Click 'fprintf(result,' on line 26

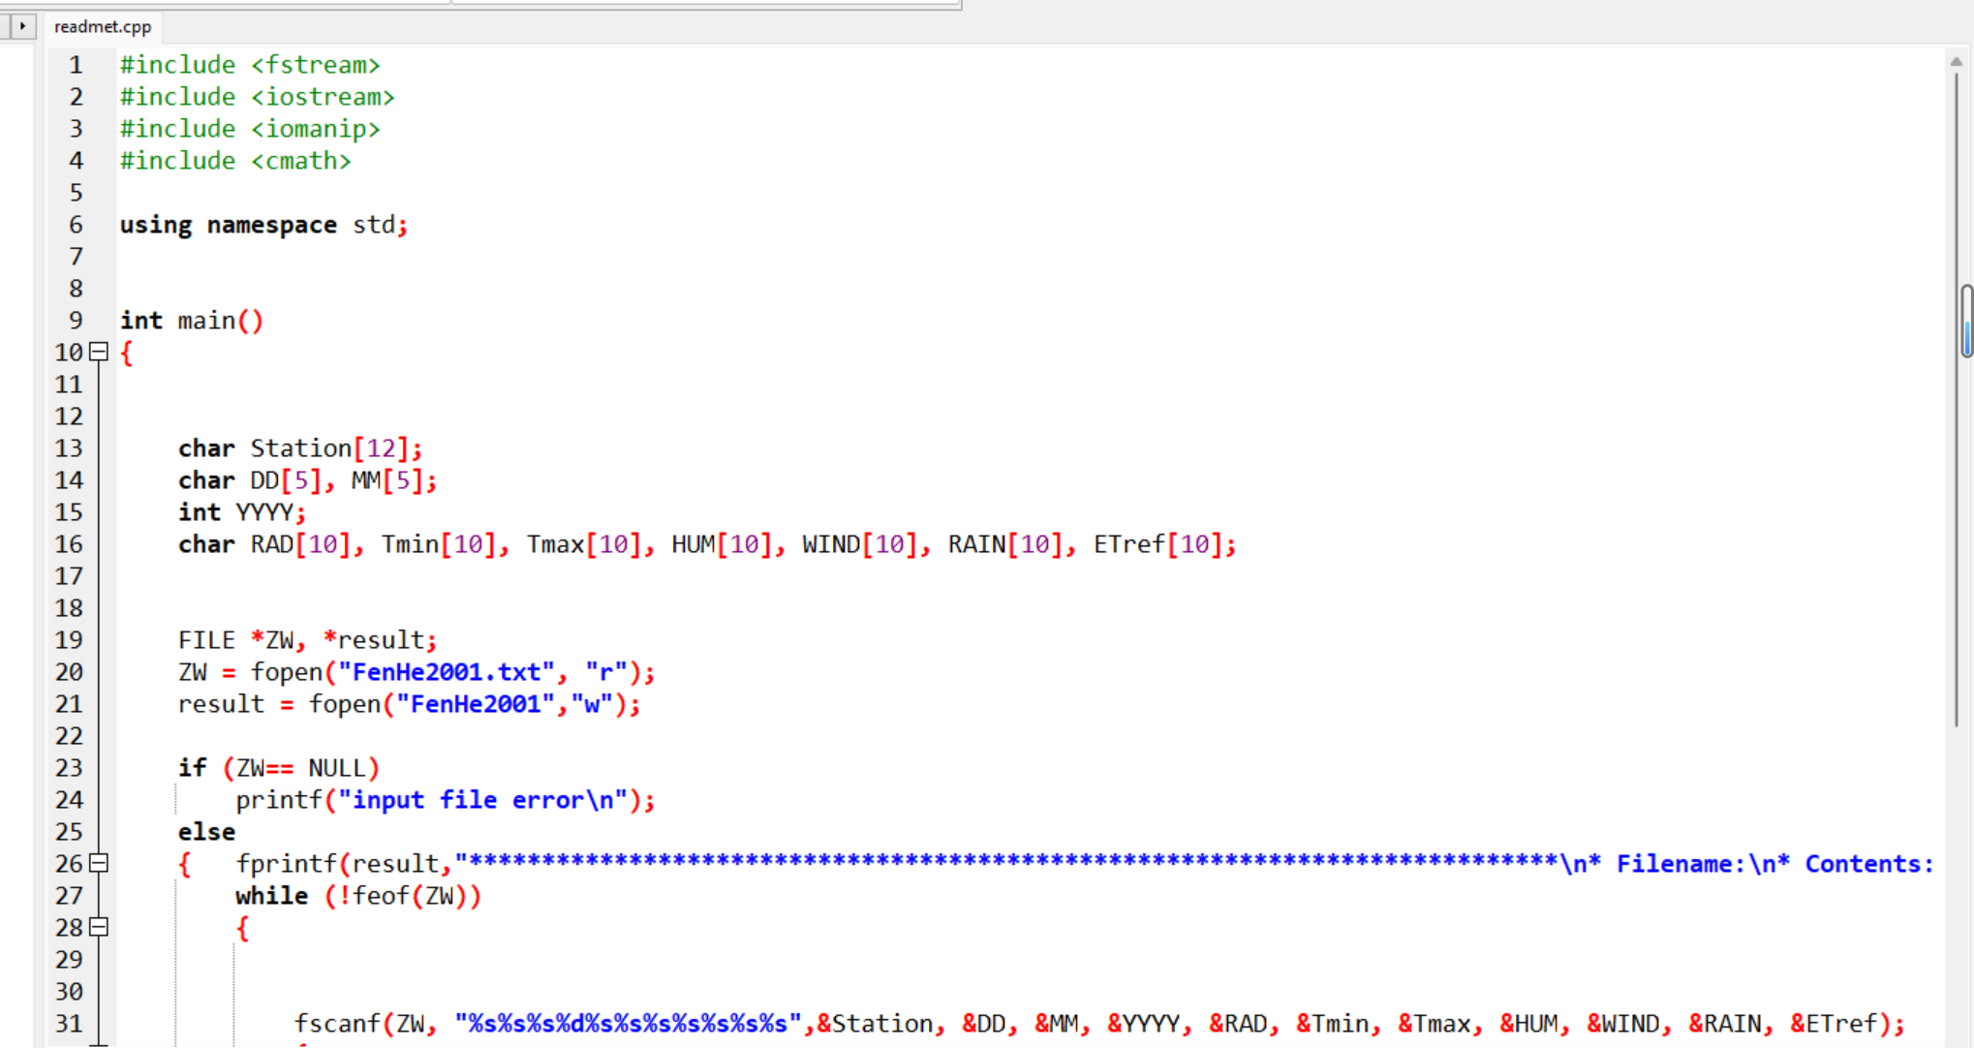(x=344, y=864)
